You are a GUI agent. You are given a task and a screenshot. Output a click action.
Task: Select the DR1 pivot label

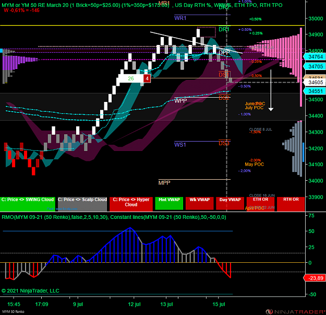point(224,29)
